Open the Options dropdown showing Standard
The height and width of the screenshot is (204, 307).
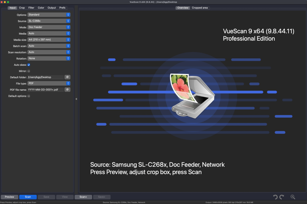point(49,15)
